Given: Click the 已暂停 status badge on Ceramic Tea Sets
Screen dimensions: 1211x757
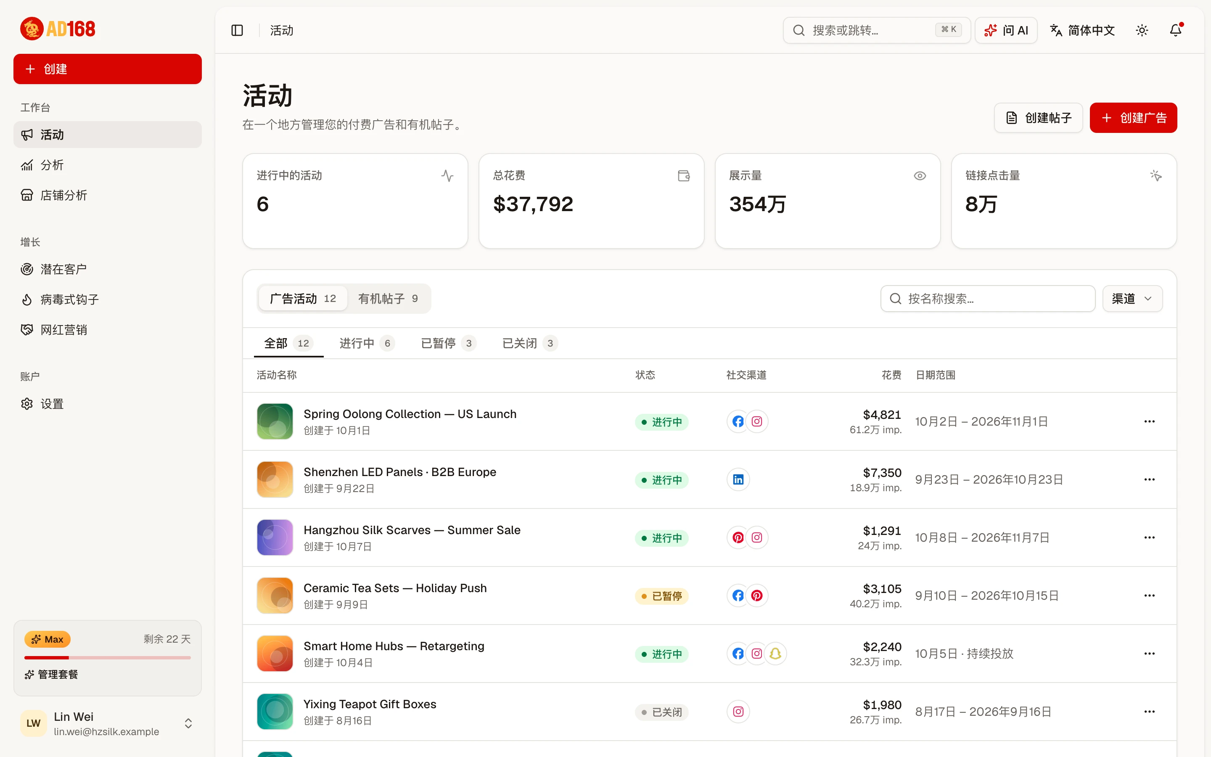Looking at the screenshot, I should [661, 596].
